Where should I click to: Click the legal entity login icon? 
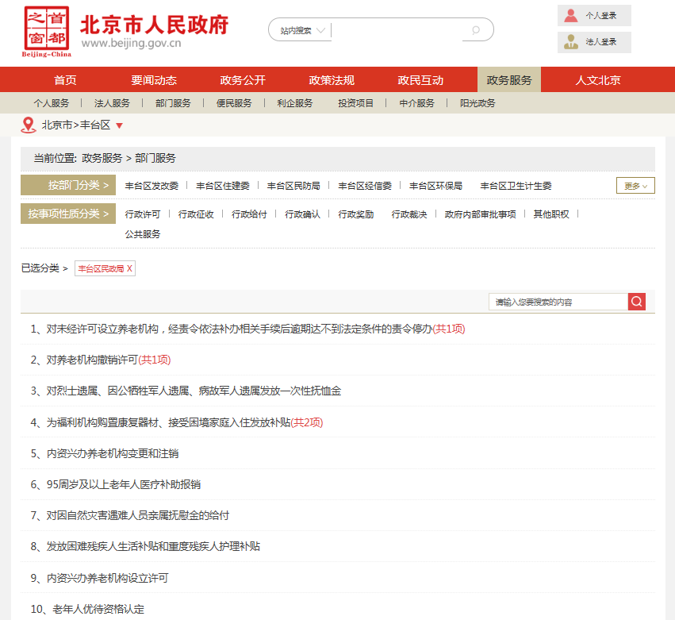tap(571, 42)
